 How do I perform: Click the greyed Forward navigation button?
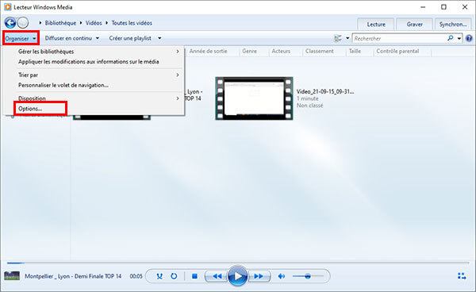(23, 23)
